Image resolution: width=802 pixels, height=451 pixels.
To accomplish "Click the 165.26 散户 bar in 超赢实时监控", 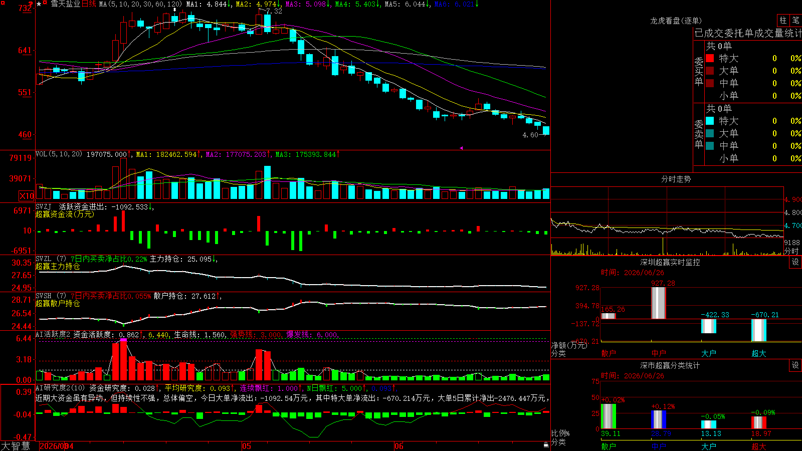I will click(x=609, y=316).
